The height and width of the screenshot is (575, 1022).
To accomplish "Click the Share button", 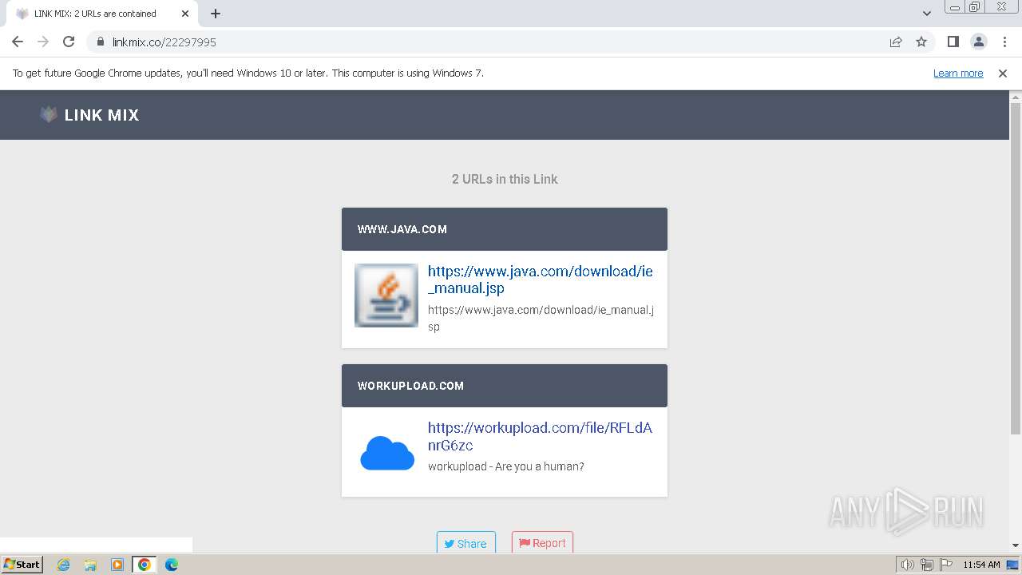I will 466,543.
